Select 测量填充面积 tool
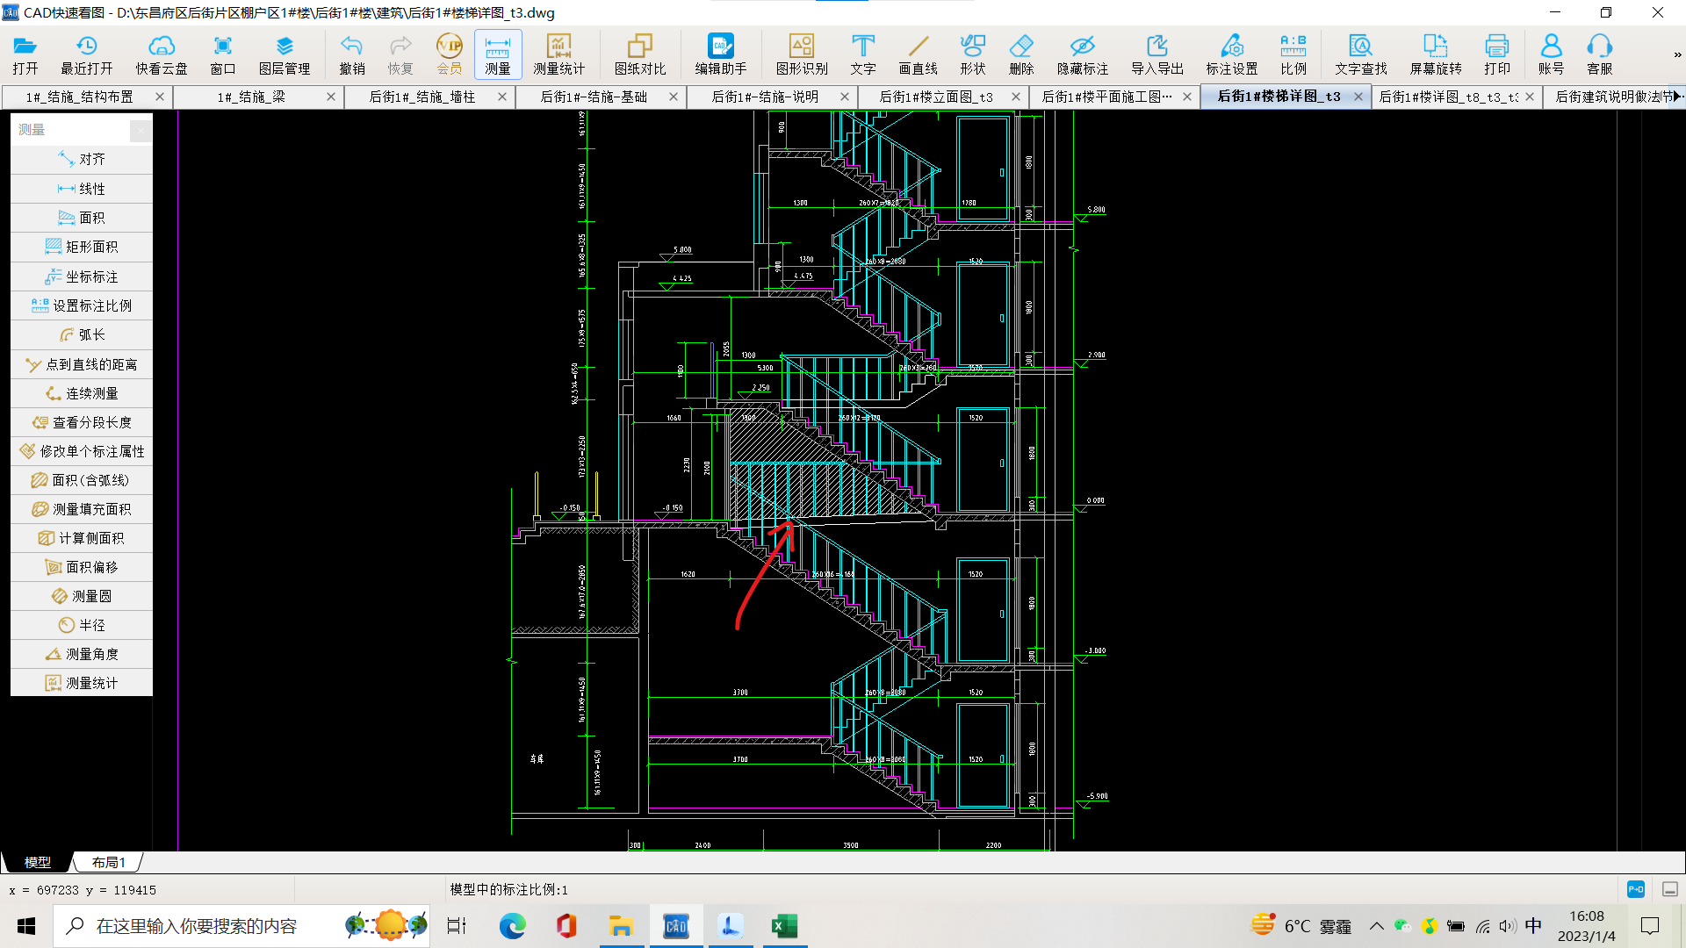Screen dimensions: 1686x948 click(x=82, y=509)
